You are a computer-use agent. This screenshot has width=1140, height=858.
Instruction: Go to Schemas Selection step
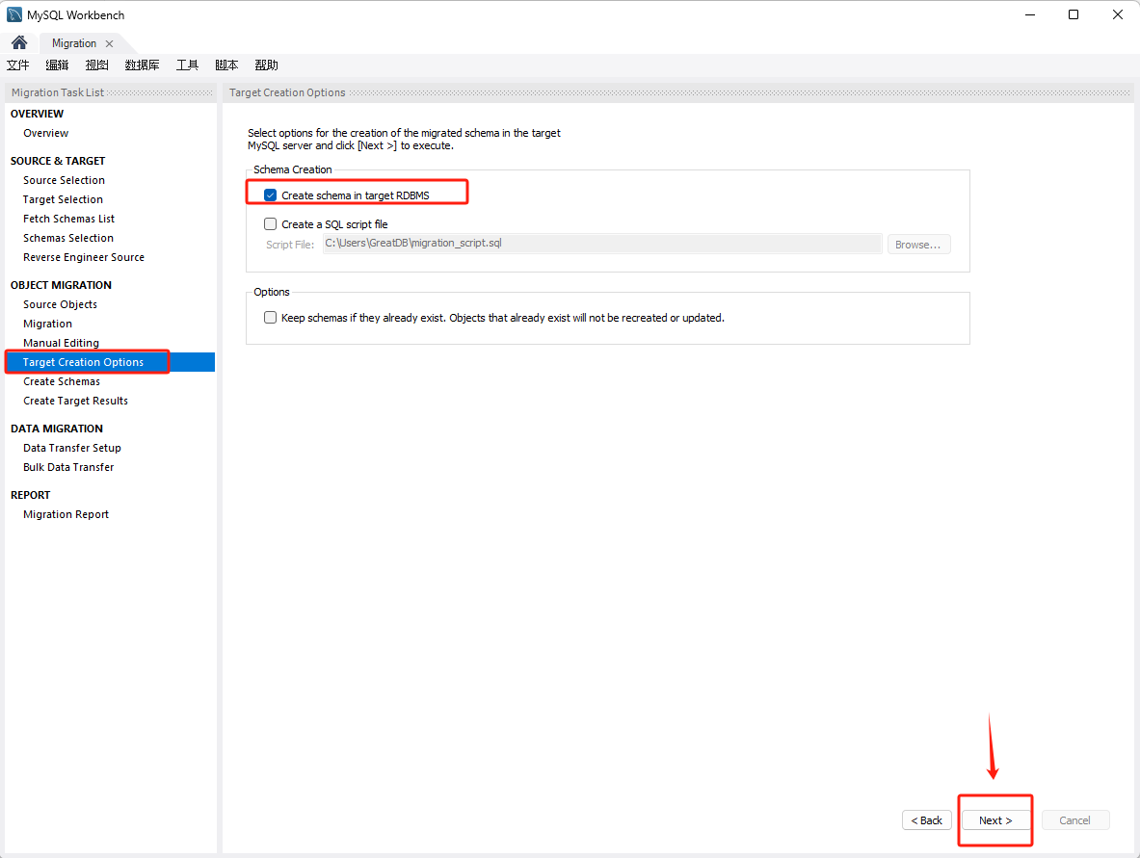68,238
